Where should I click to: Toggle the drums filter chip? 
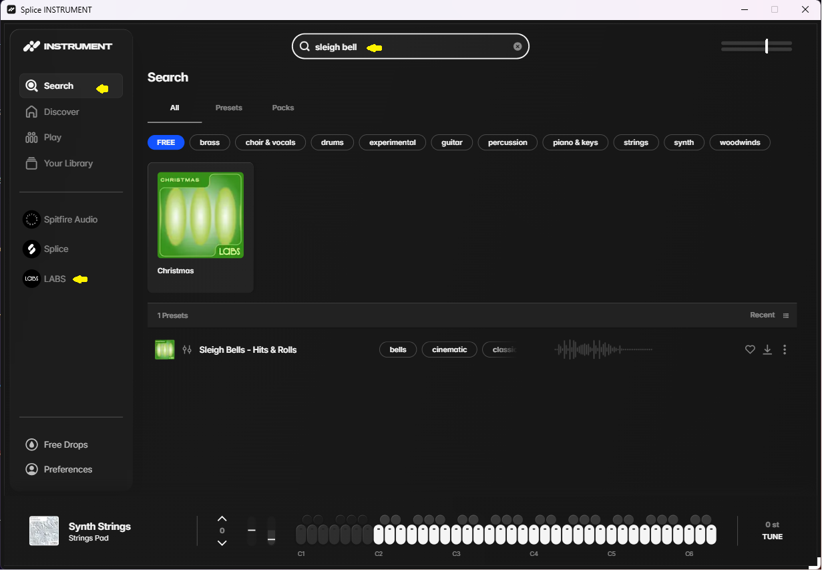tap(332, 142)
